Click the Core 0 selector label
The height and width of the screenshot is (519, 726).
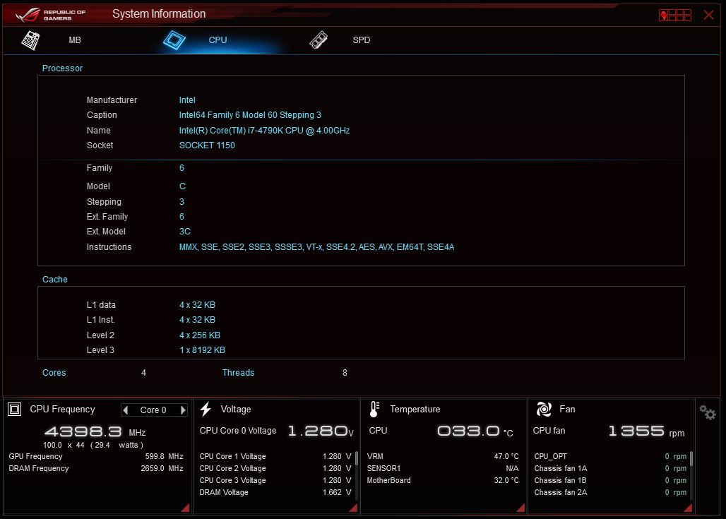click(153, 410)
